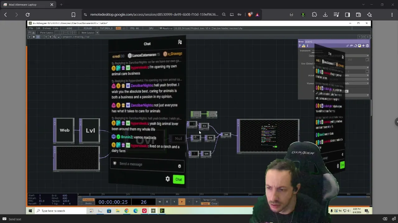Open the File menu in TouchDesigner
Image resolution: width=398 pixels, height=223 pixels.
31,28
